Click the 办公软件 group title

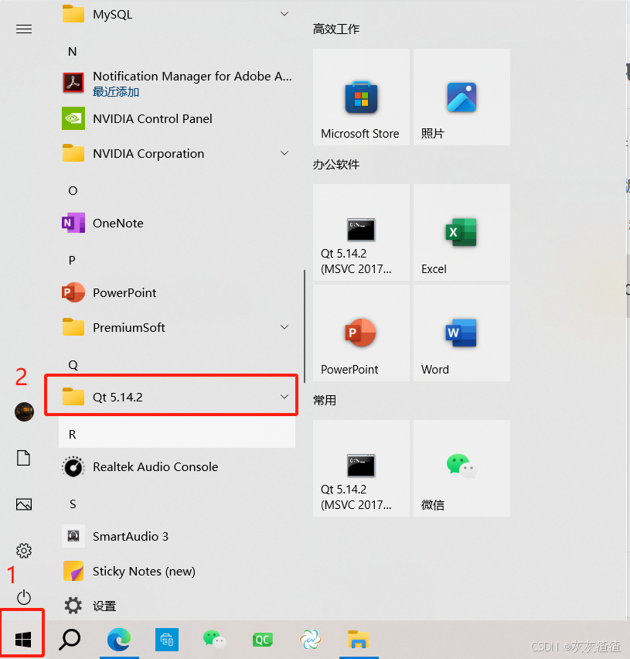pyautogui.click(x=336, y=164)
